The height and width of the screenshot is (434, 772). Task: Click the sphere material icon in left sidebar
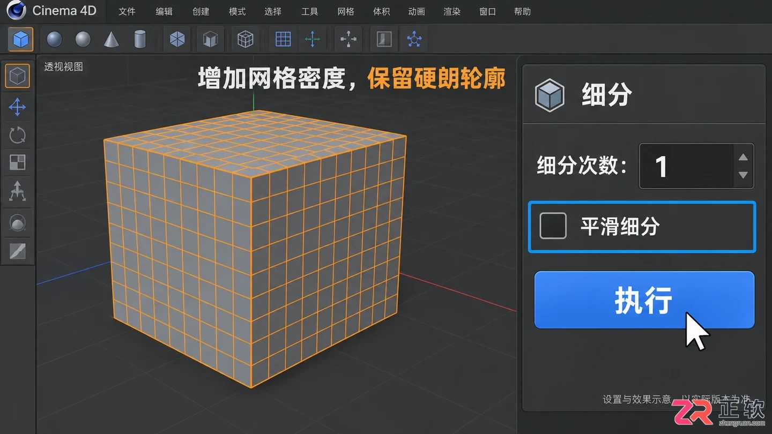coord(18,223)
